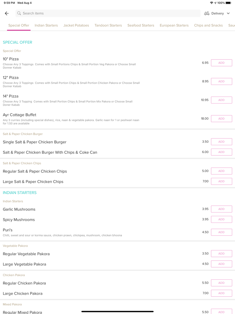Type in the Search items field

tap(107, 13)
